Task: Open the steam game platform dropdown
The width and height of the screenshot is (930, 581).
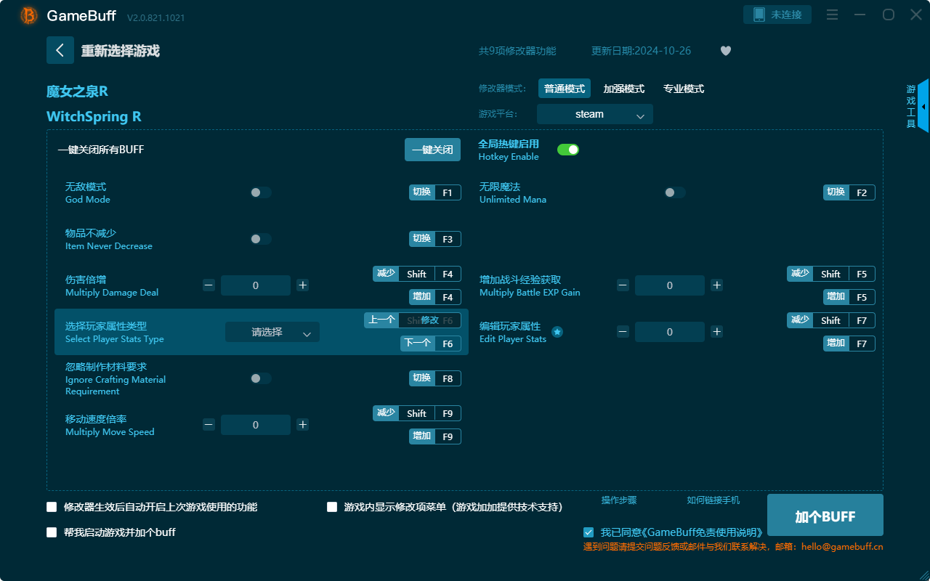Action: click(594, 114)
